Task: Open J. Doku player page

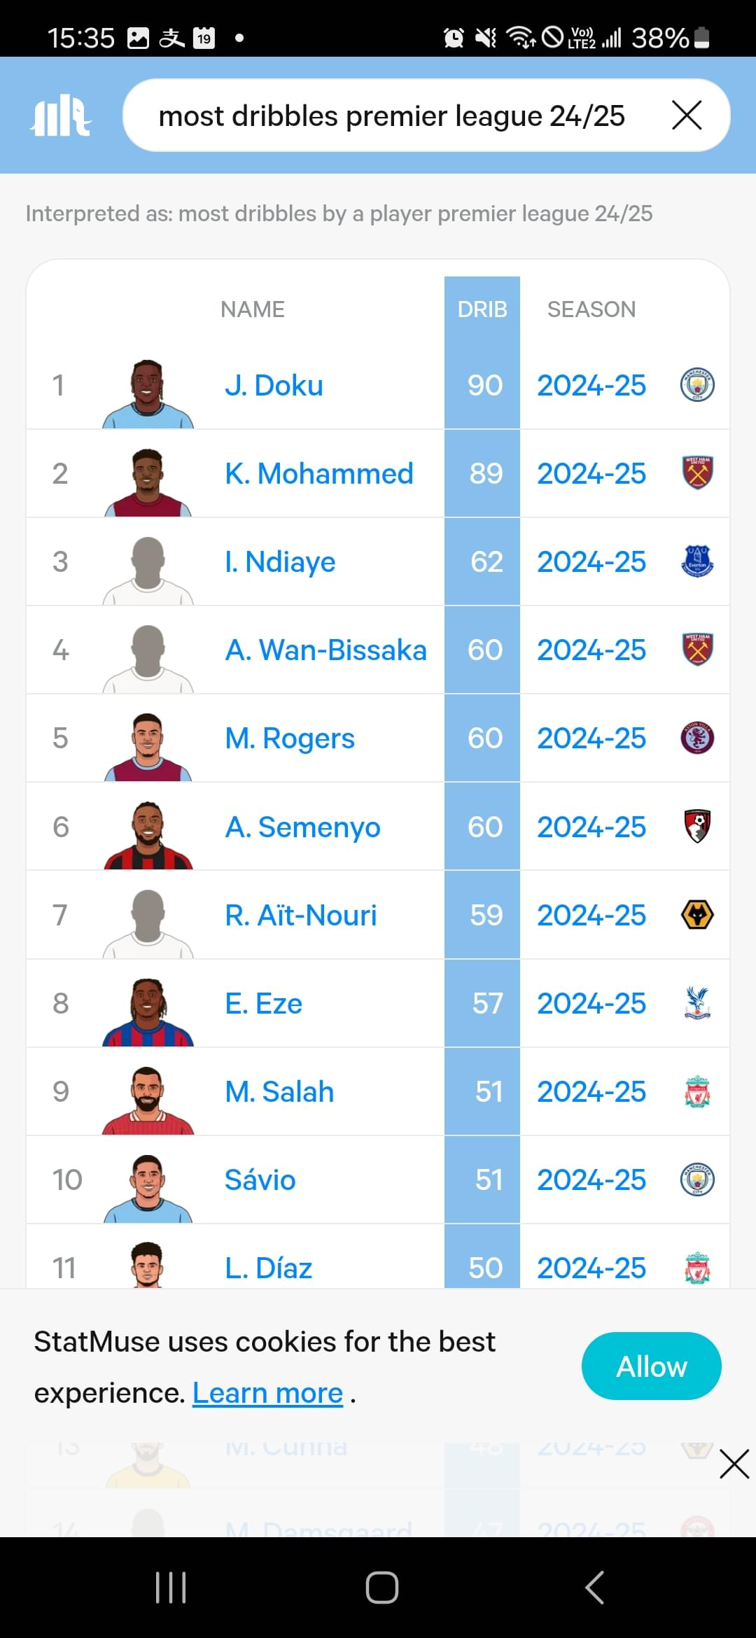Action: coord(274,385)
